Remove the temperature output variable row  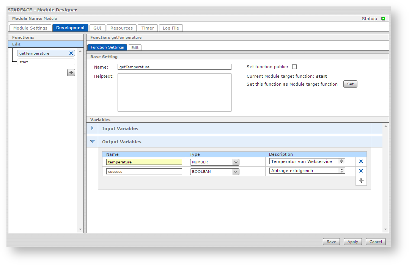coord(361,162)
